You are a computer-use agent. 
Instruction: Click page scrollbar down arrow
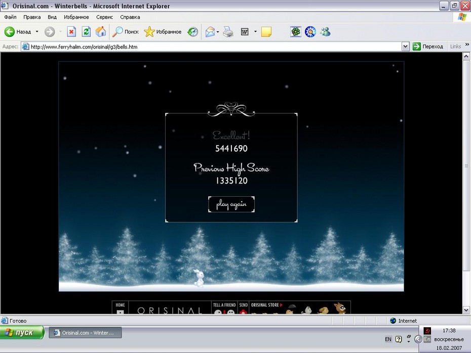click(x=466, y=310)
